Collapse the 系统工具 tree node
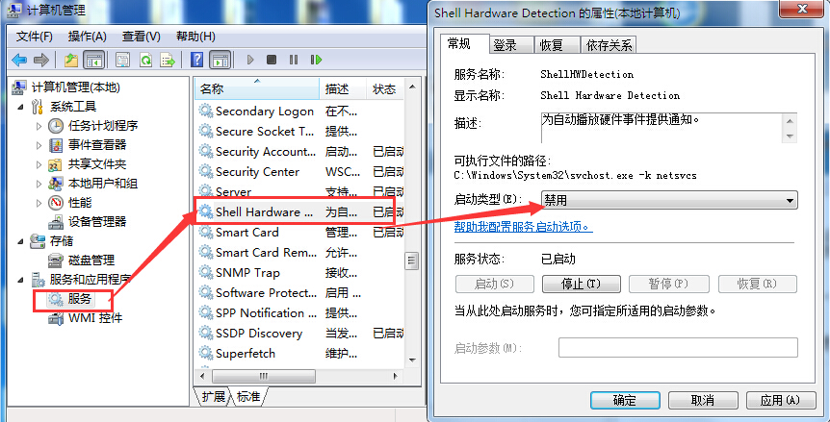This screenshot has height=422, width=830. [x=21, y=107]
